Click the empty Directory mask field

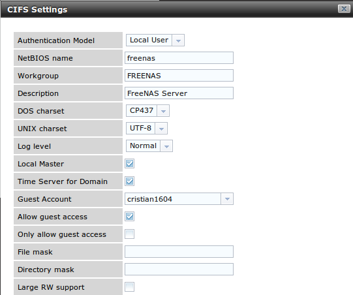(x=179, y=269)
